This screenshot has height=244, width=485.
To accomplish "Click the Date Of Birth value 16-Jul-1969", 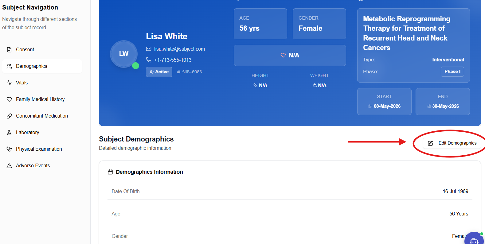I will click(456, 191).
